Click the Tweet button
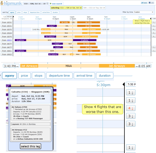This screenshot has height=153, width=156. (144, 3)
